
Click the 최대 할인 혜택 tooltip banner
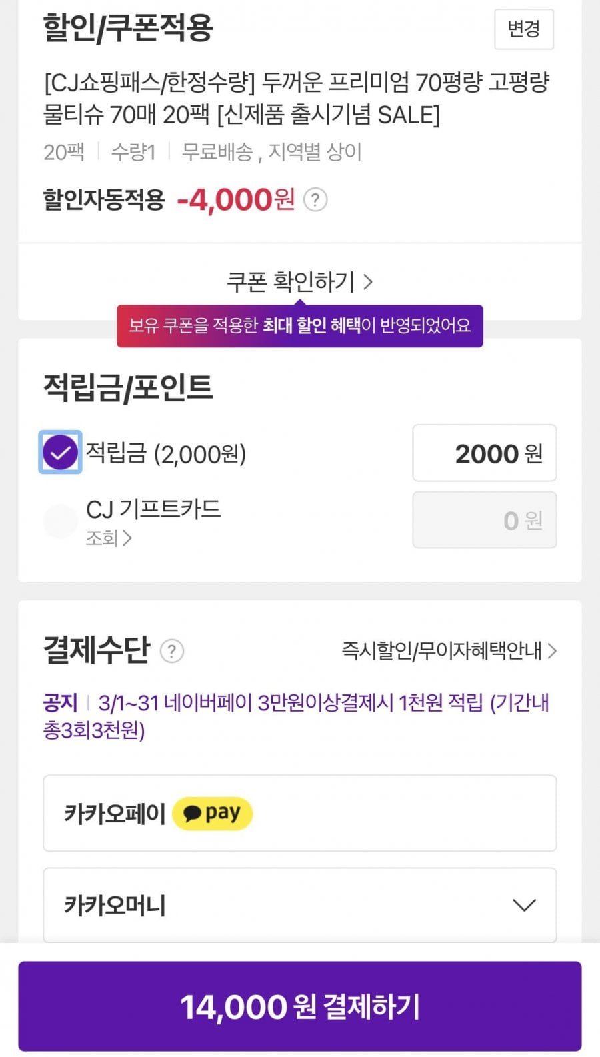click(300, 326)
